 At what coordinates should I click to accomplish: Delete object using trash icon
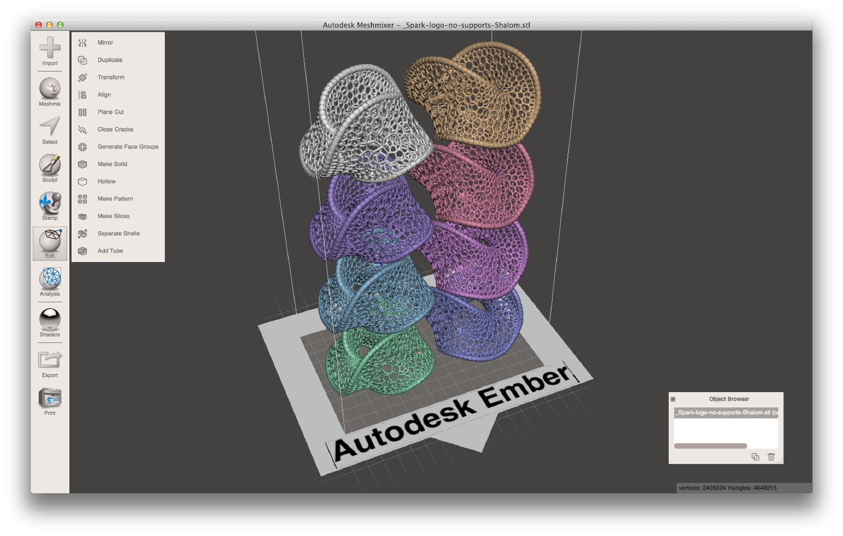click(x=771, y=457)
